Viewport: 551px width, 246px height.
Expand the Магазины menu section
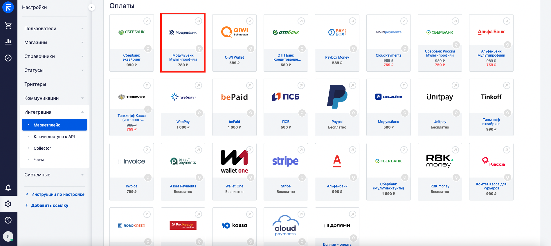[x=55, y=42]
